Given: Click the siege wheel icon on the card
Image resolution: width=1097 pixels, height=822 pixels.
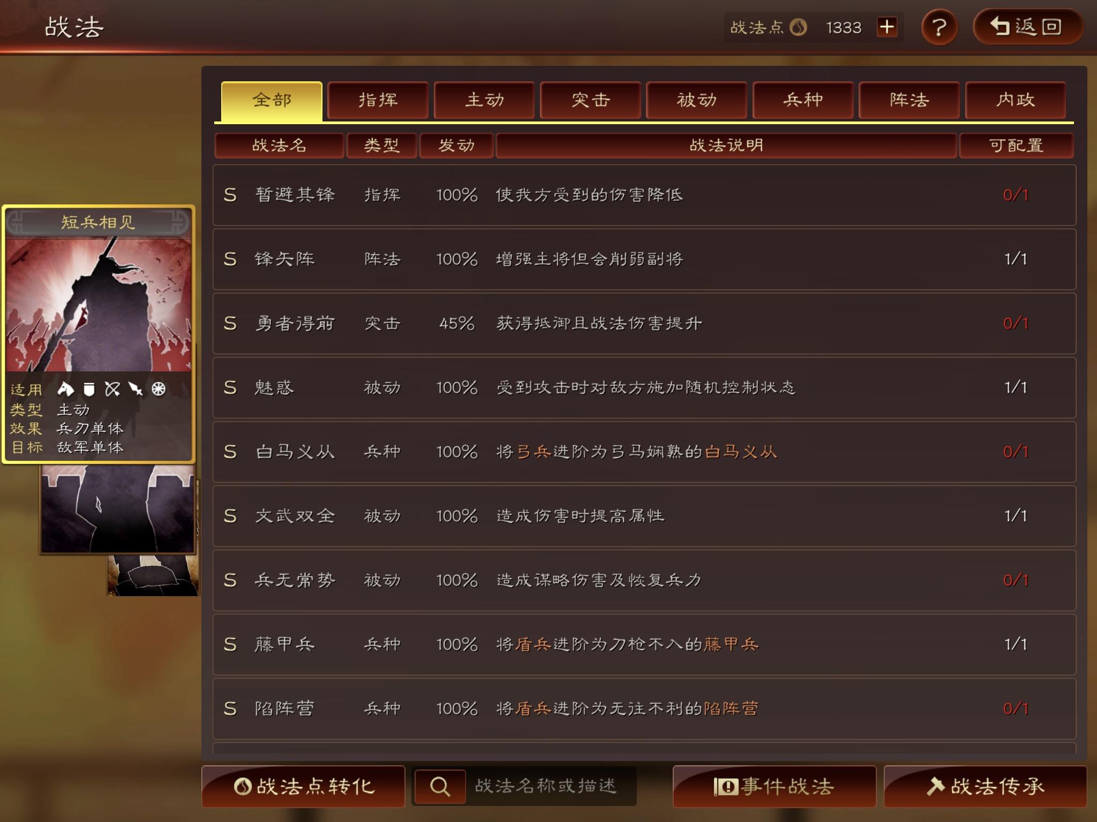Looking at the screenshot, I should click(x=159, y=389).
